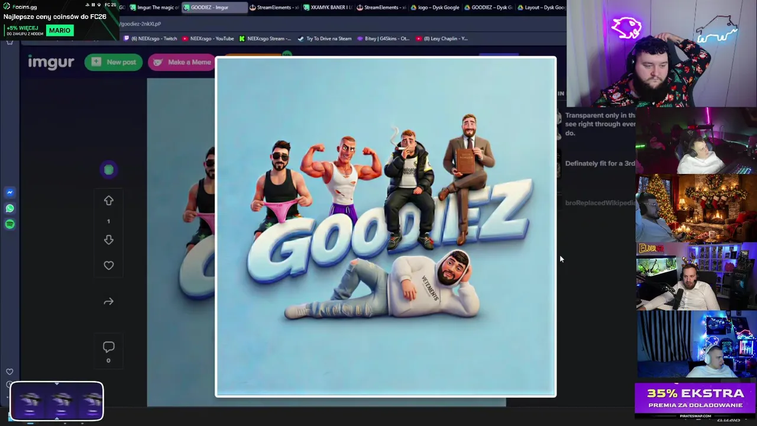This screenshot has width=757, height=426.
Task: Click the 'Najlepsze ceny coinsów do FC26' headline
Action: coord(55,17)
